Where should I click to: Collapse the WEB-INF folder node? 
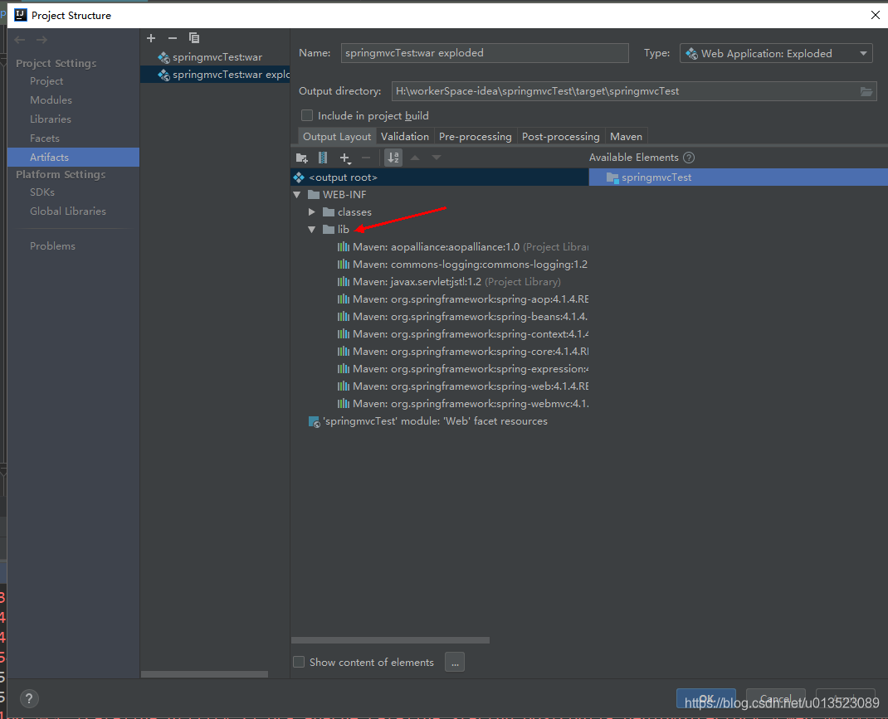click(x=297, y=195)
